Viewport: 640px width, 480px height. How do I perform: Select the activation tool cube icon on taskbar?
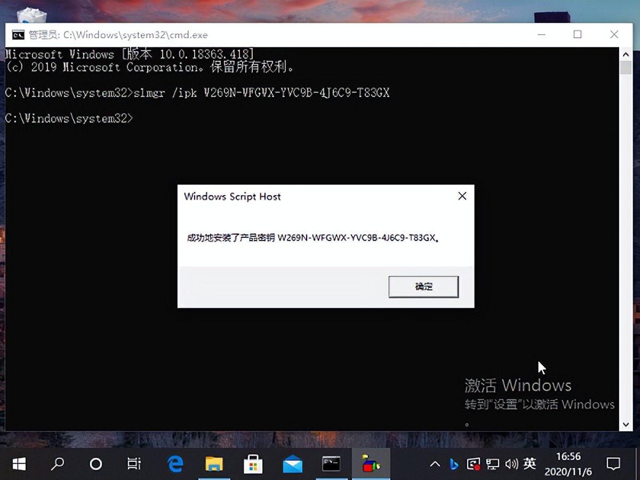pos(371,464)
